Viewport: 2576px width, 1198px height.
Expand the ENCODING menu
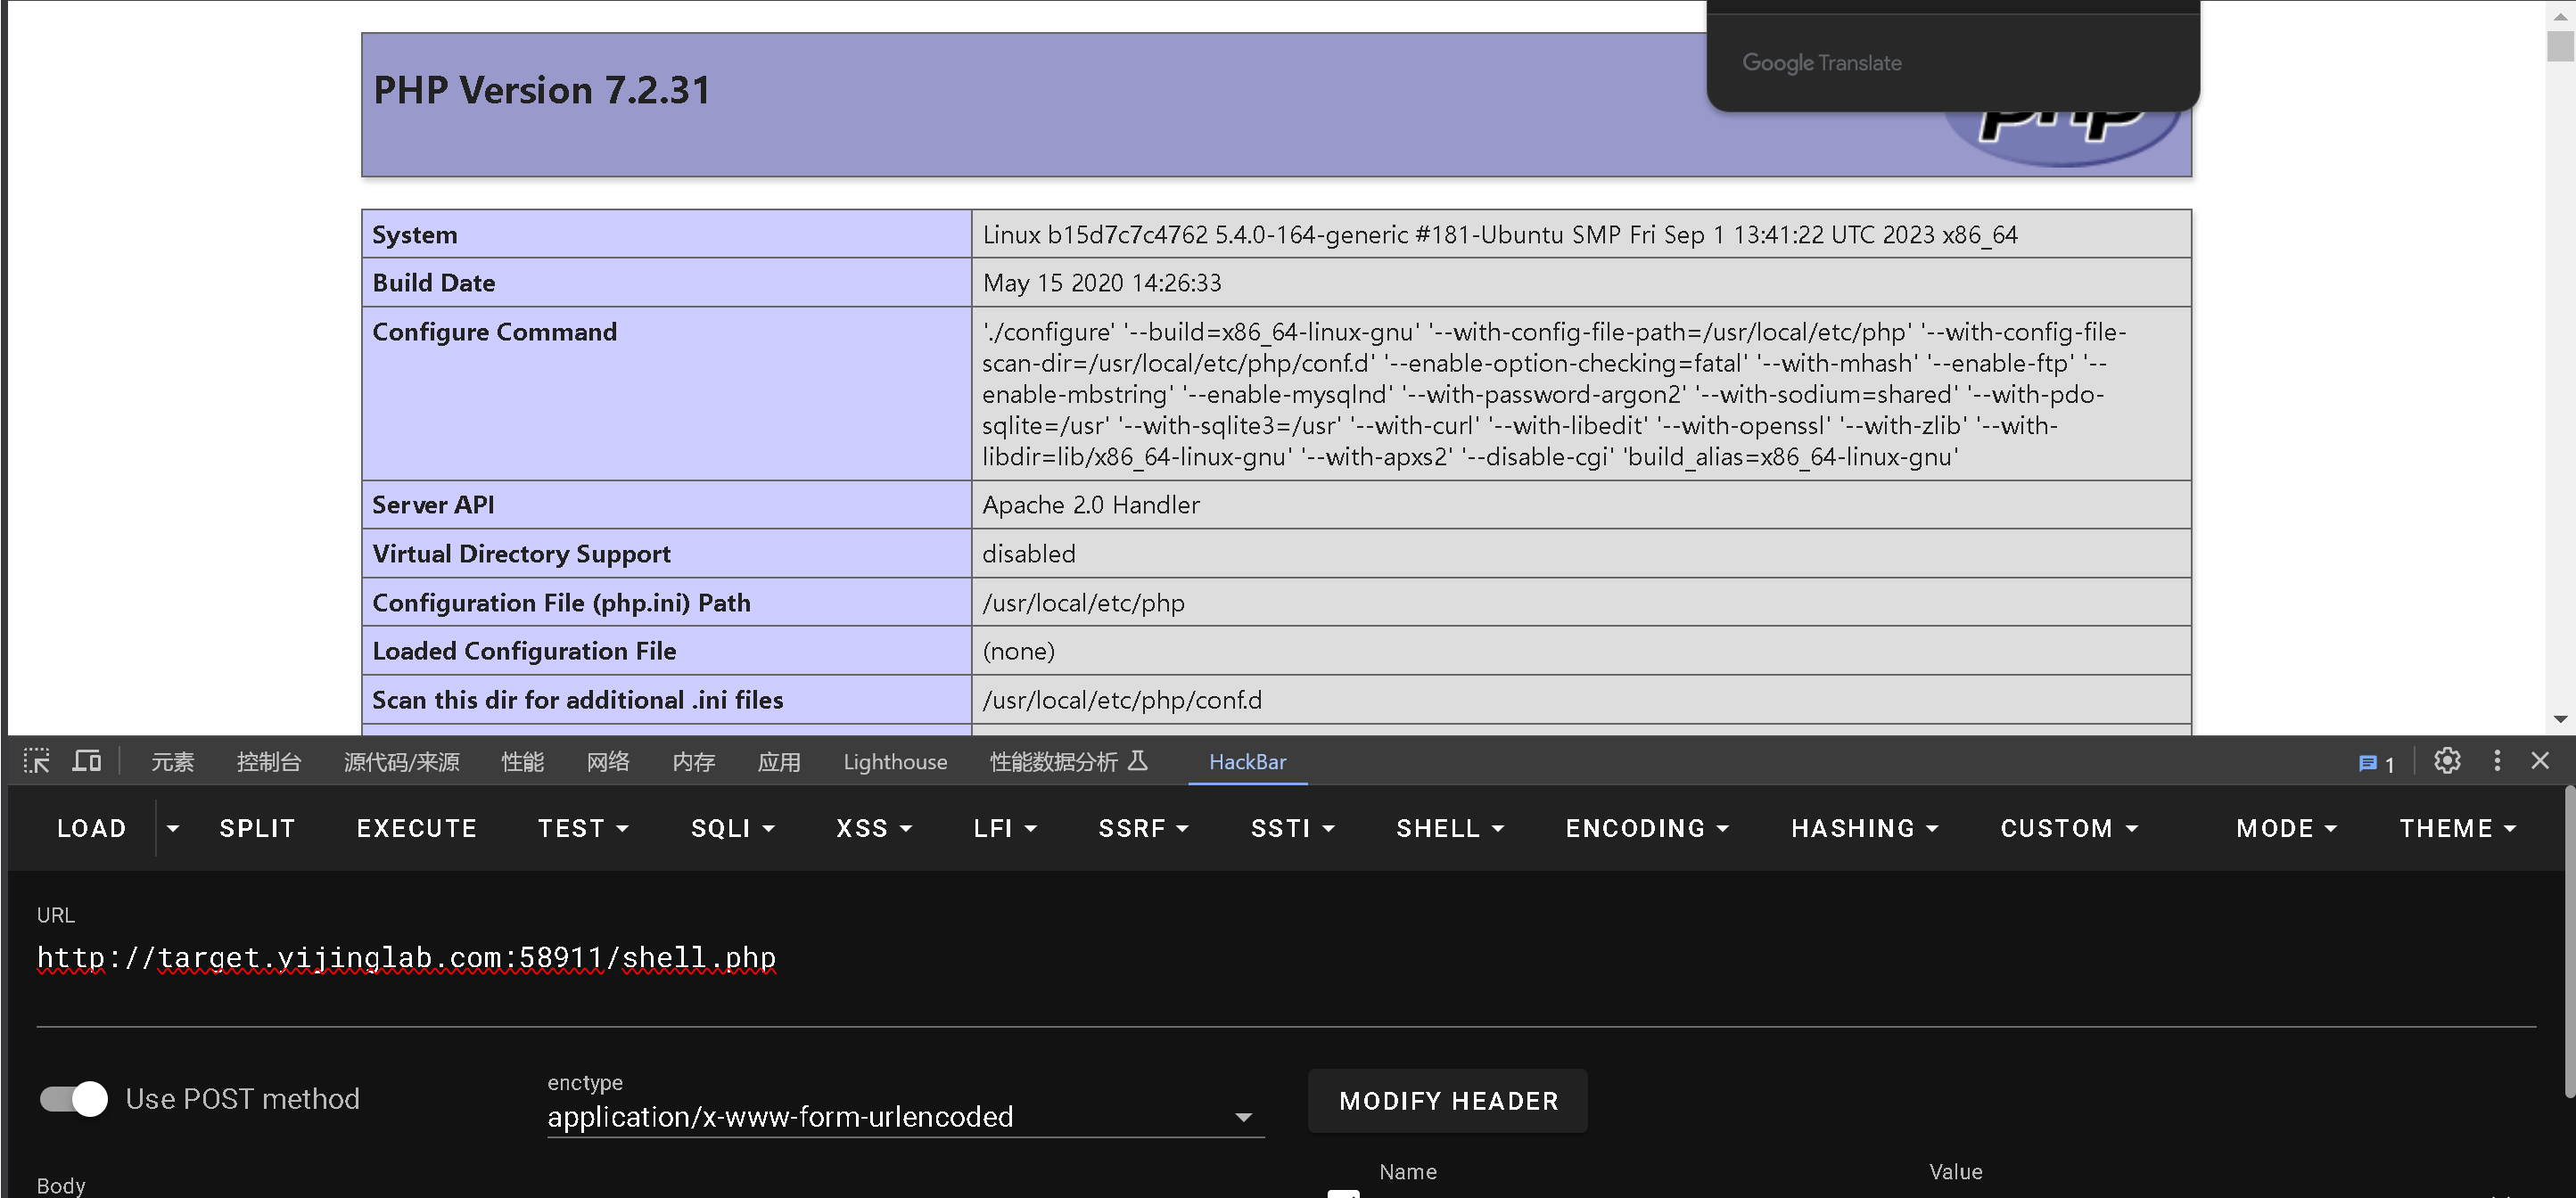(x=1646, y=828)
